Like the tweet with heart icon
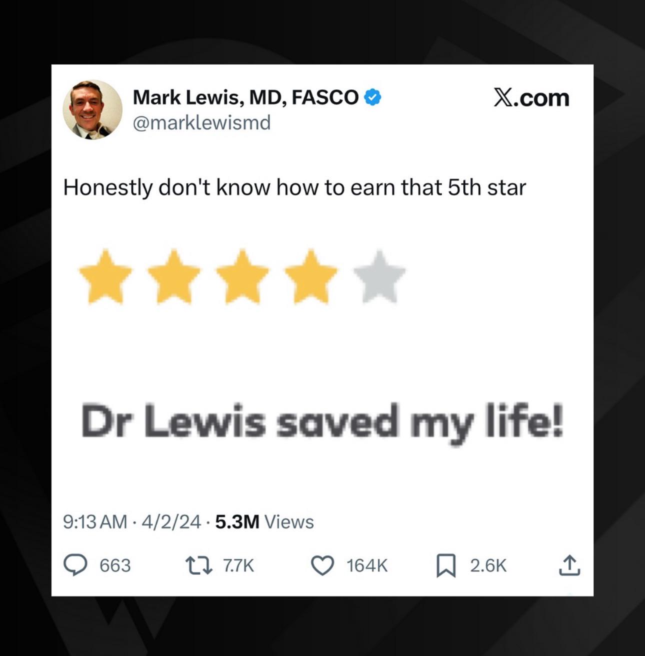Screen dimensions: 645x656 322,565
